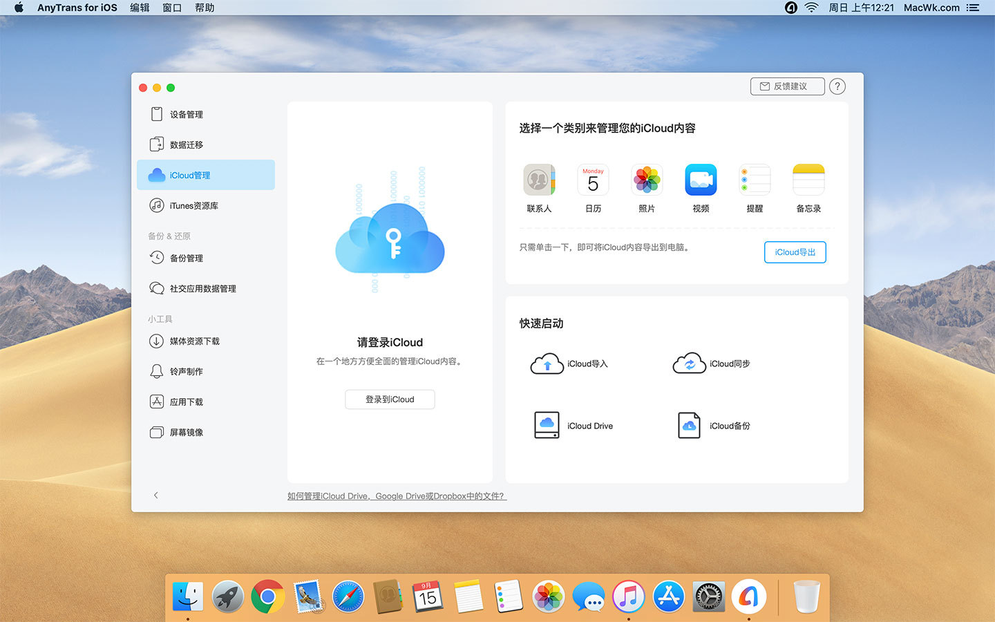This screenshot has height=622, width=995.
Task: Open iTunes资源库 sidebar section
Action: (x=206, y=205)
